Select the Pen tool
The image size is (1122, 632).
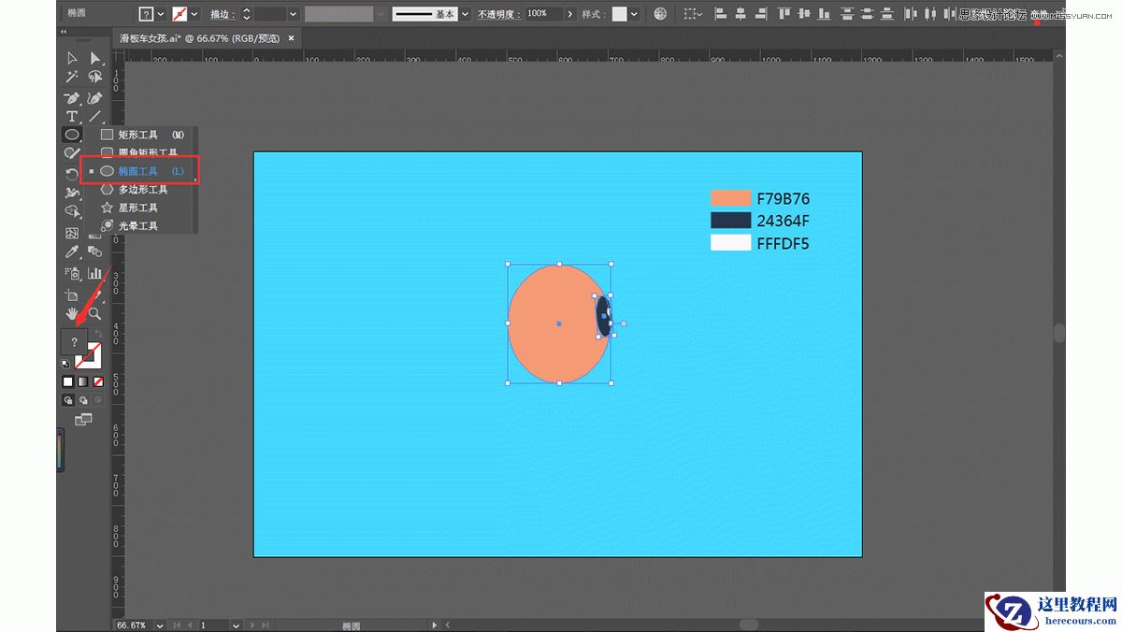point(72,98)
